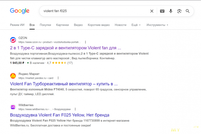The width and height of the screenshot is (201, 134).
Task: Click the magnifier search button
Action: point(187,11)
